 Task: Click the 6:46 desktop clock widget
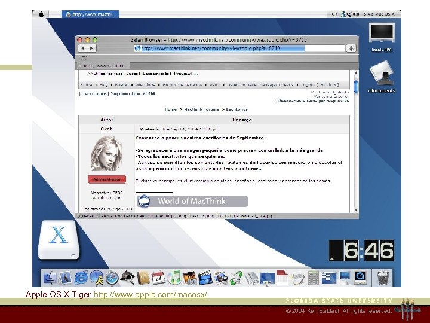[361, 250]
